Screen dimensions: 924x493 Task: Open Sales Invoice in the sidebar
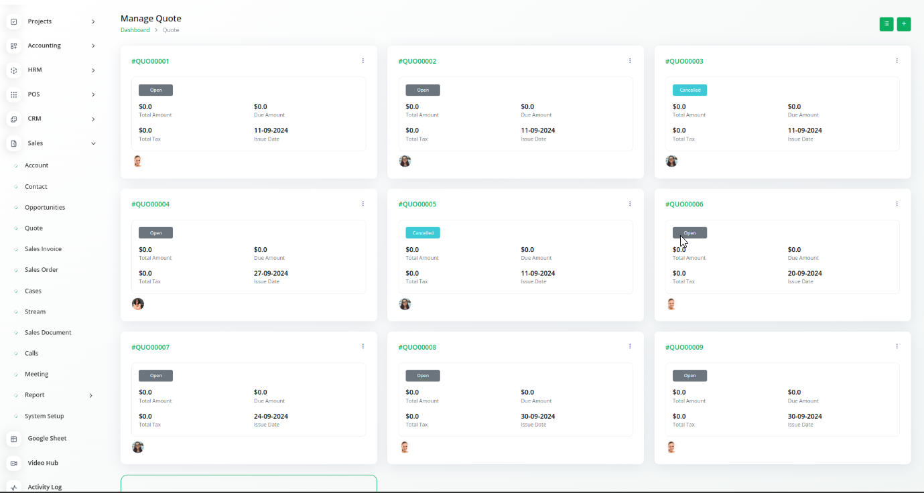point(43,249)
